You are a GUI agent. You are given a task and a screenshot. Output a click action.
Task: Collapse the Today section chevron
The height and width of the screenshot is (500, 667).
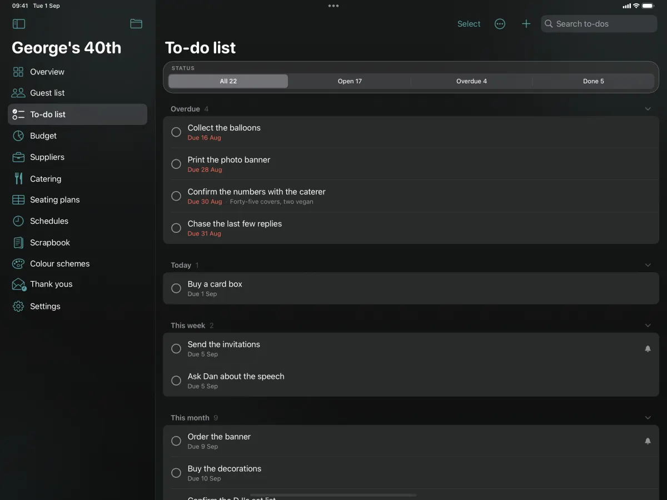[x=648, y=265]
